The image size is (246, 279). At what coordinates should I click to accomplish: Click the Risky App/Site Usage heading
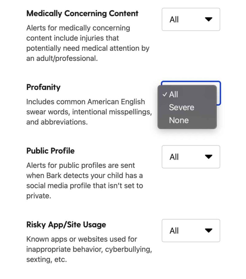tap(66, 225)
